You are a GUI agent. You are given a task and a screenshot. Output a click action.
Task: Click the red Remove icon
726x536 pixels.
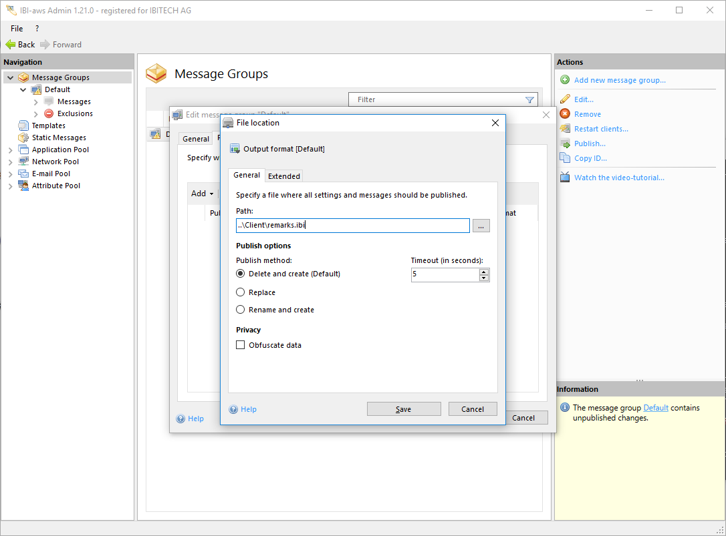[565, 114]
